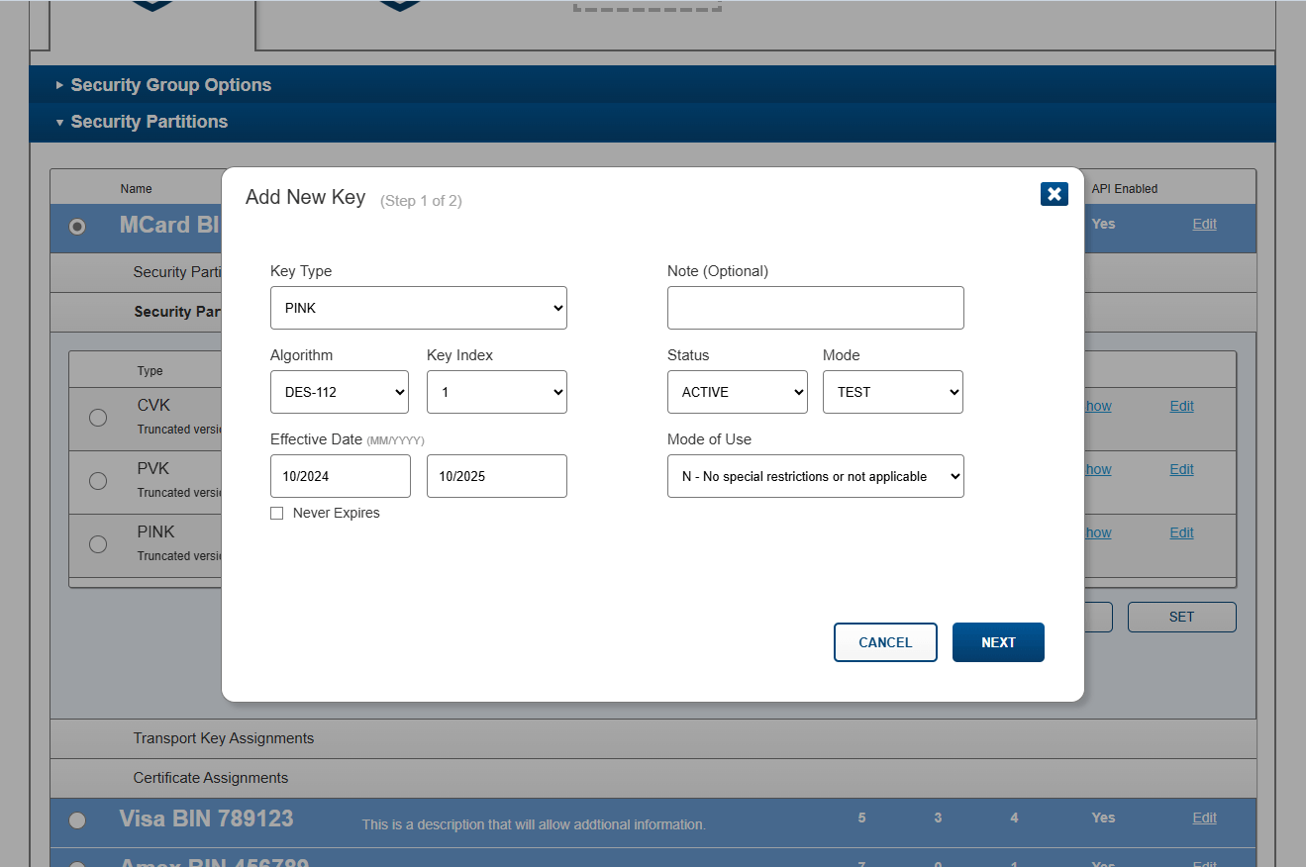
Task: Click Edit link for Visa BIN 789123
Action: tap(1204, 818)
